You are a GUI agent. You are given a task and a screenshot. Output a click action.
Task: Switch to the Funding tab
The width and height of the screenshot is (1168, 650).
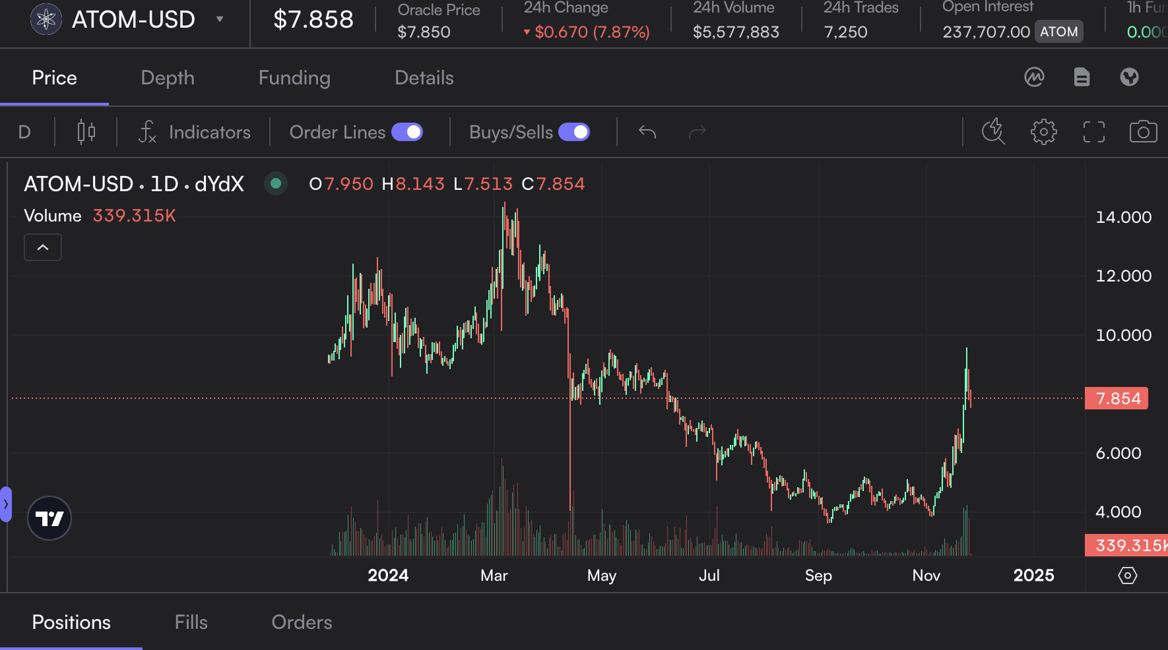click(x=294, y=78)
